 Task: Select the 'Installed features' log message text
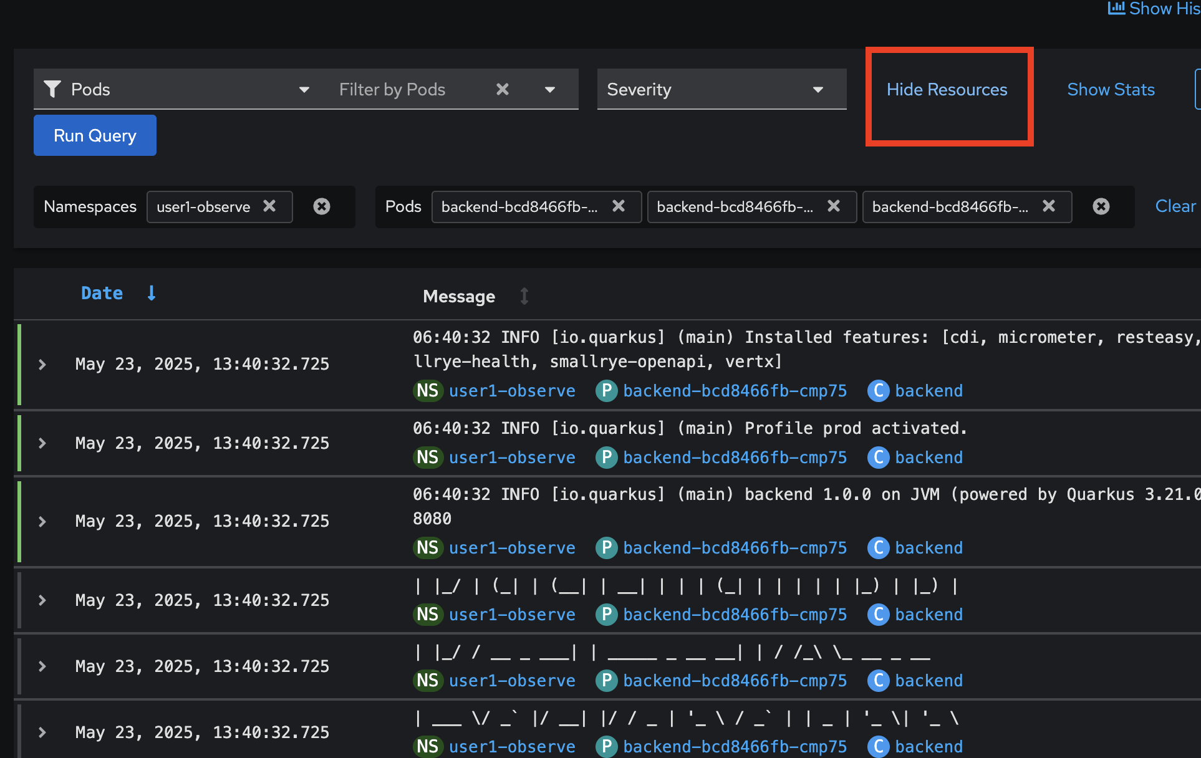click(807, 349)
